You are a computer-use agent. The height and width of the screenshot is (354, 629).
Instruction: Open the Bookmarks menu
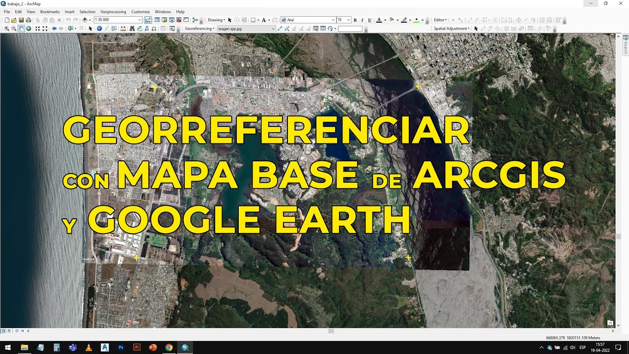tap(50, 11)
